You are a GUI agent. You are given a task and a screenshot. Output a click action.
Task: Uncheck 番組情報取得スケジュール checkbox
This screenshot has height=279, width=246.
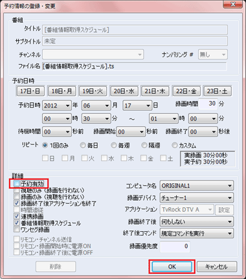(x=17, y=223)
